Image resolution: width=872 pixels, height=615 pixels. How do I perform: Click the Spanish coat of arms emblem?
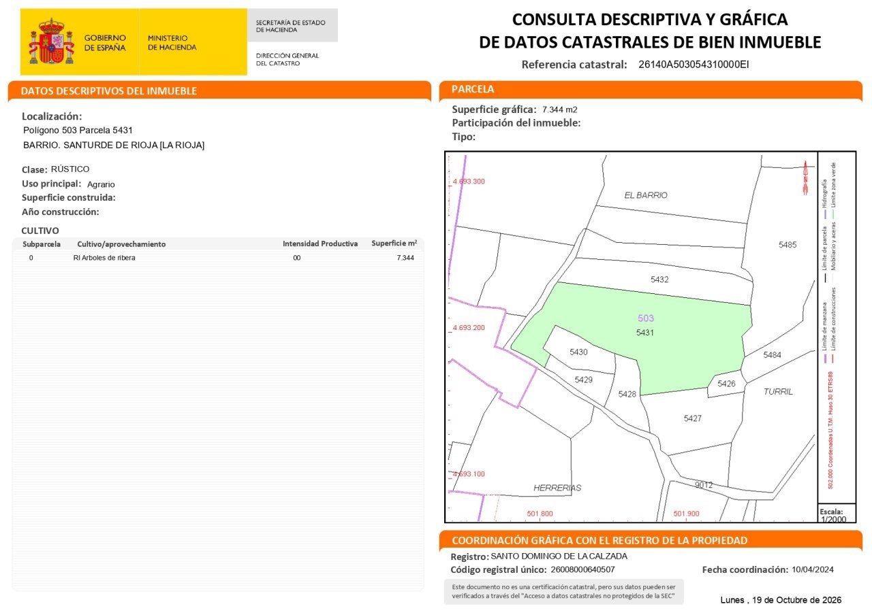51,41
